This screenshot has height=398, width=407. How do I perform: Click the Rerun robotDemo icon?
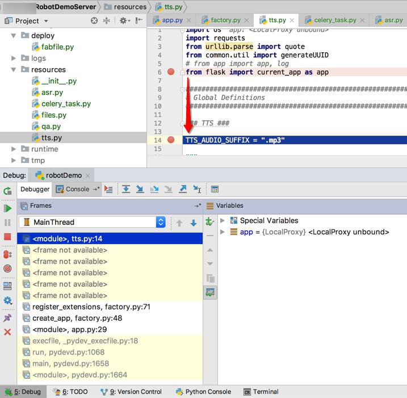(x=7, y=191)
